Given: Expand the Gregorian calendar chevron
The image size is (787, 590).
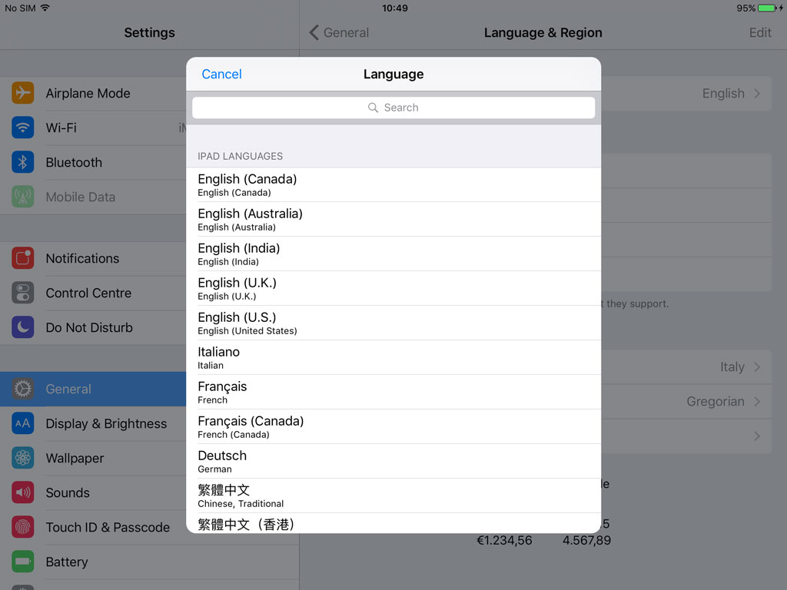Looking at the screenshot, I should click(757, 402).
